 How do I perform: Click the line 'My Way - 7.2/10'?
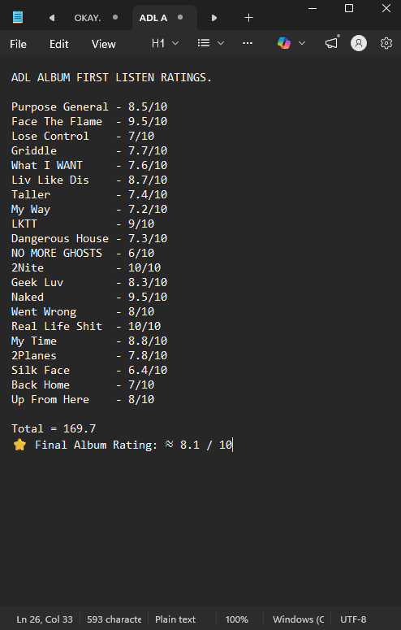[89, 210]
